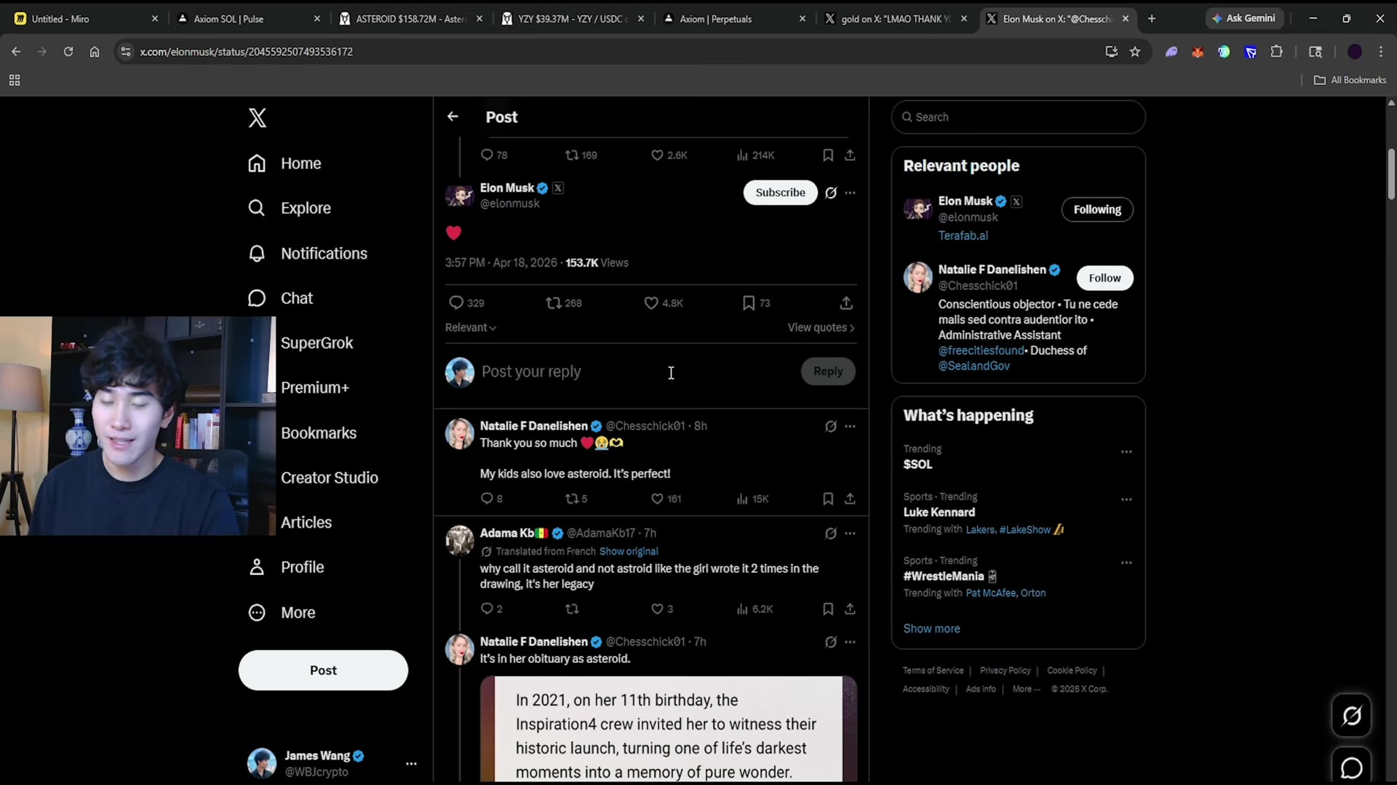
Task: Open the @freecitiesfound mention link
Action: [x=981, y=351]
